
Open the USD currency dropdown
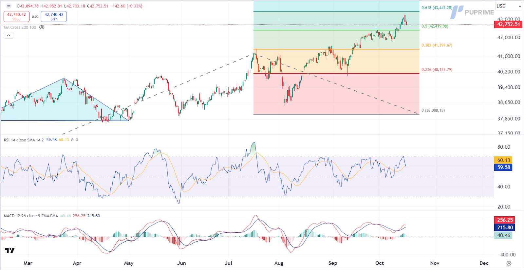(x=509, y=6)
